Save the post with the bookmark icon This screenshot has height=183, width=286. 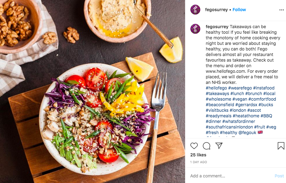[x=281, y=146]
